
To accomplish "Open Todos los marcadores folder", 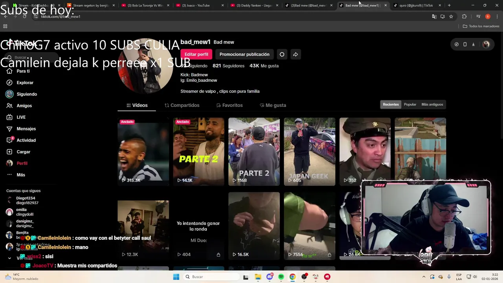I will click(x=481, y=26).
